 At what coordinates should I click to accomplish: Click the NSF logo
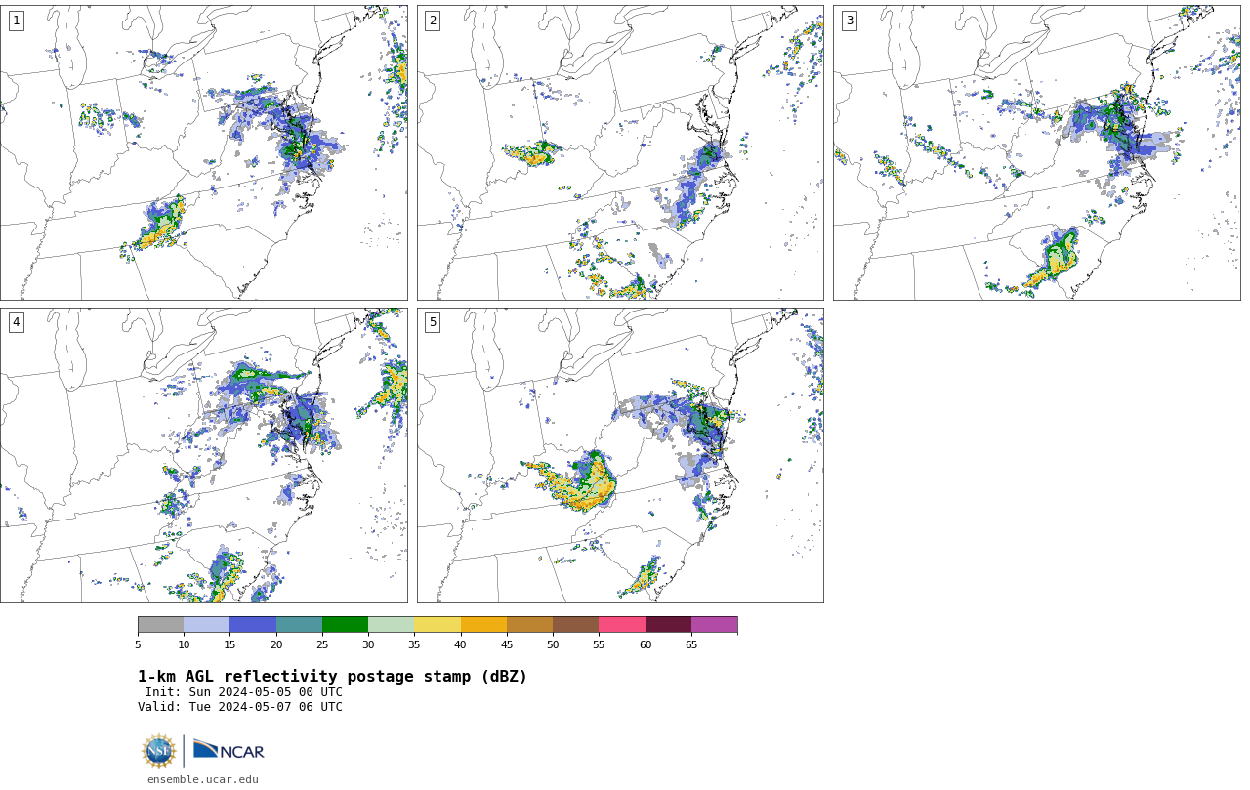(x=159, y=751)
